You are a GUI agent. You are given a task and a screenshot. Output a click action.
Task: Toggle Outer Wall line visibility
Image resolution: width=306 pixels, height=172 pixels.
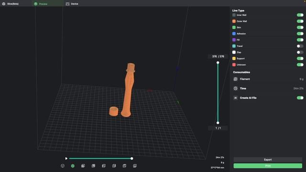(300, 21)
